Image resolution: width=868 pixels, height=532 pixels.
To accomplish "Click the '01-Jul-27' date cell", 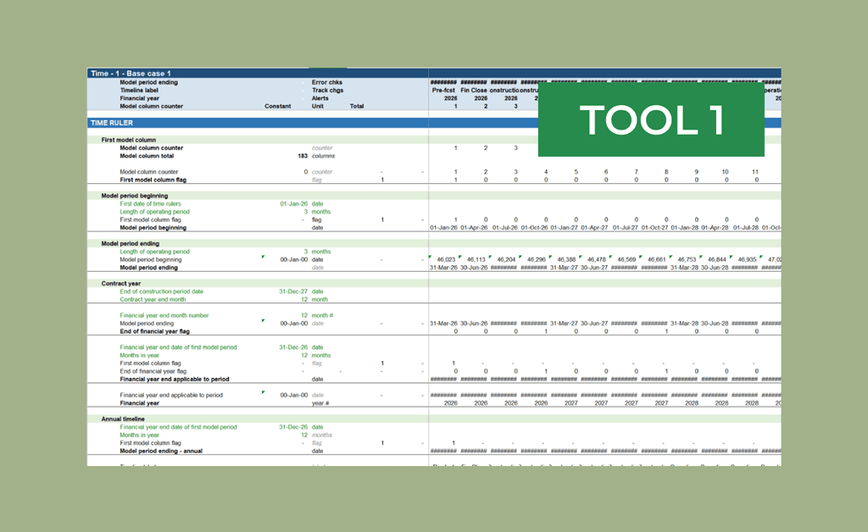I will (625, 228).
